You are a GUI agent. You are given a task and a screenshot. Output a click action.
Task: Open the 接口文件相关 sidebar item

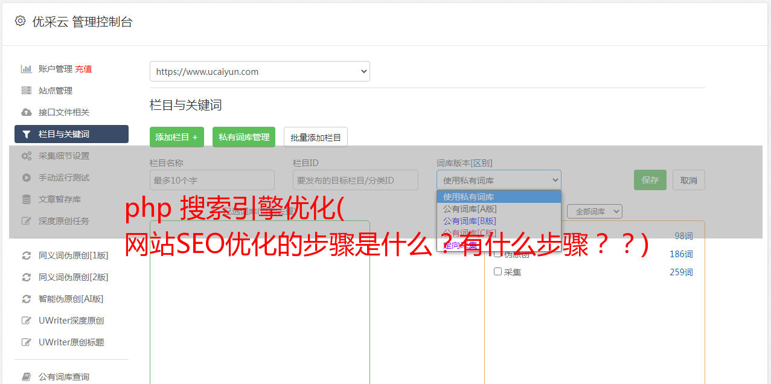(x=71, y=112)
